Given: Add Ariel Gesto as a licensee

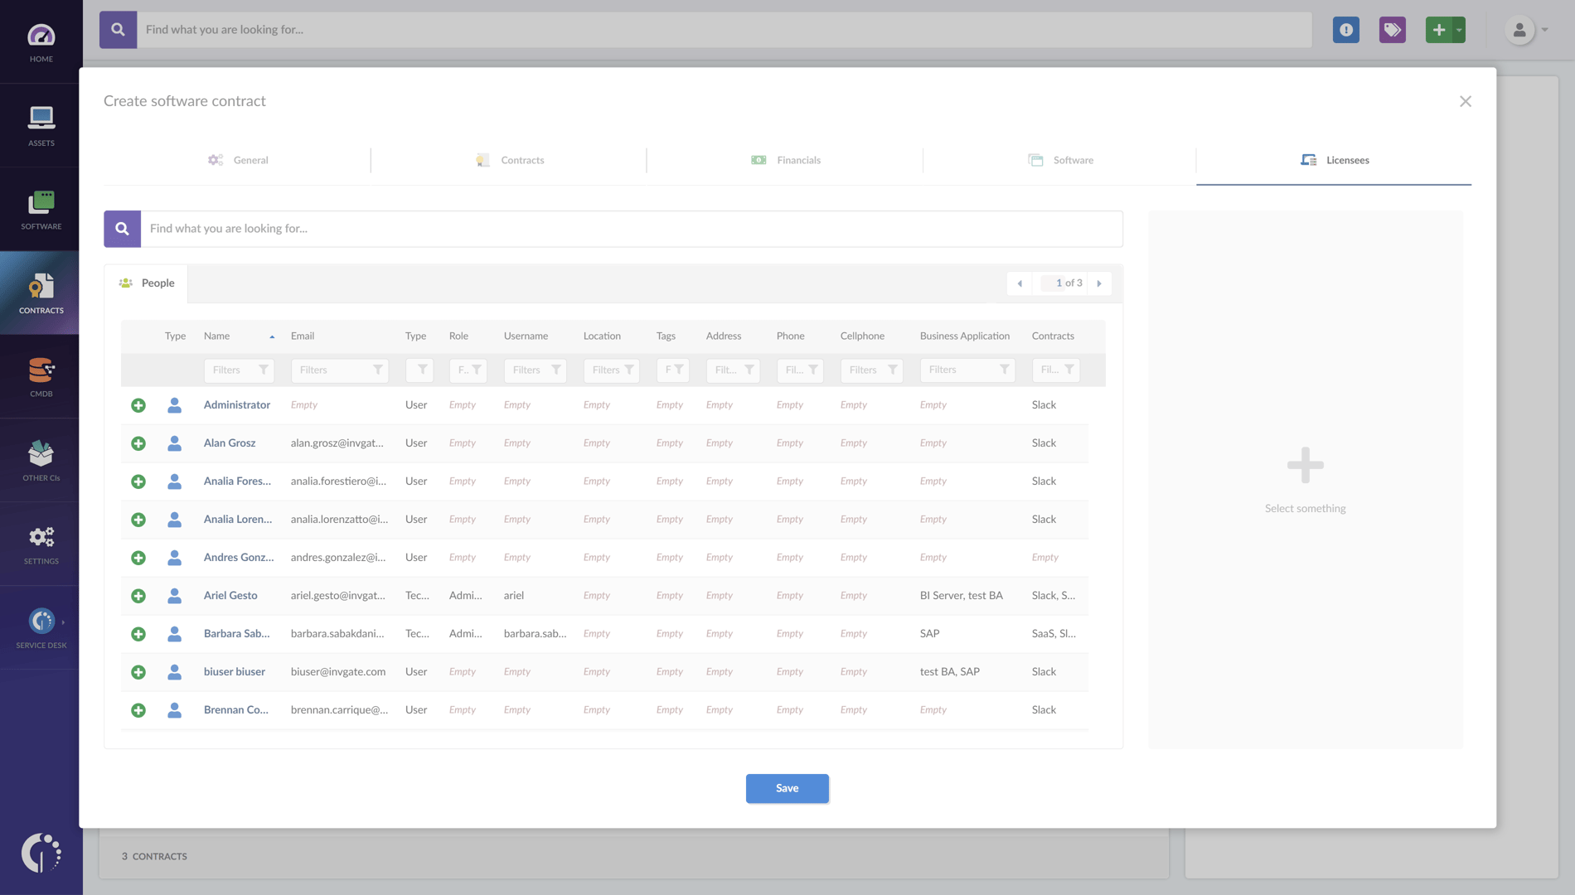Looking at the screenshot, I should (138, 595).
